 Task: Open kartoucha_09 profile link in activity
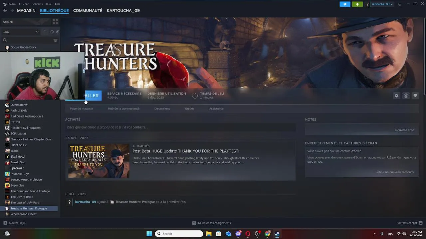pyautogui.click(x=86, y=202)
